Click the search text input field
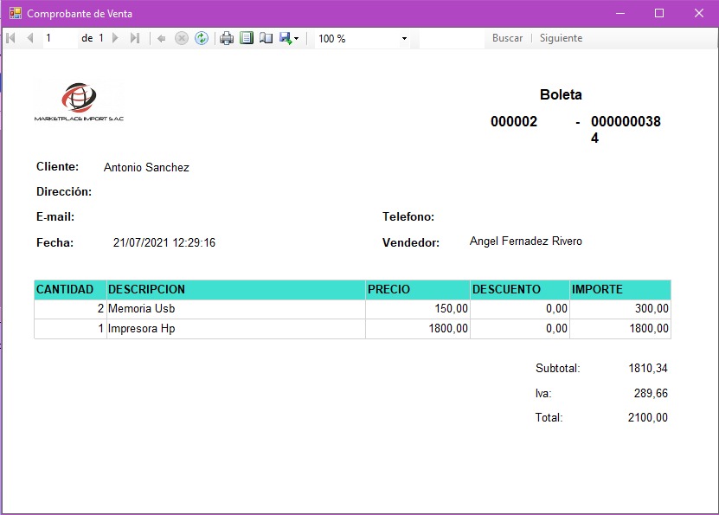The width and height of the screenshot is (719, 515). tap(452, 38)
